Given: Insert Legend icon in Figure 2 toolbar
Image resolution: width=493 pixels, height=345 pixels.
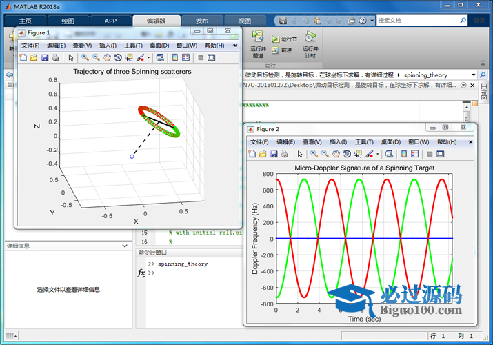Looking at the screenshot, I should (x=415, y=154).
